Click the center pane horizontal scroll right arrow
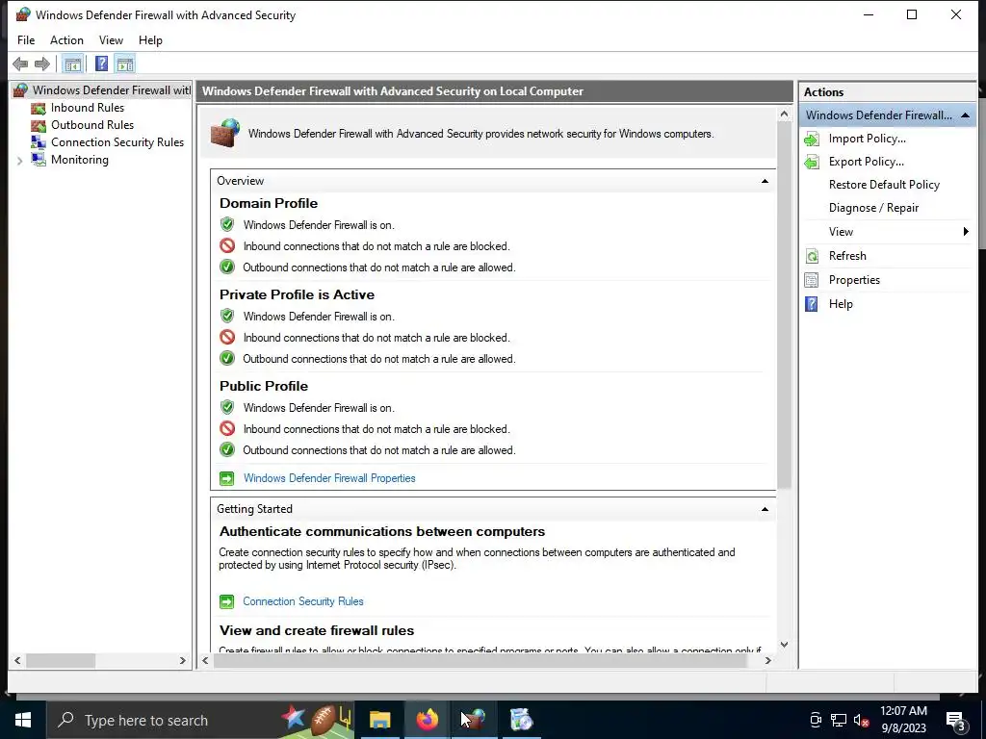This screenshot has height=739, width=986. click(767, 660)
